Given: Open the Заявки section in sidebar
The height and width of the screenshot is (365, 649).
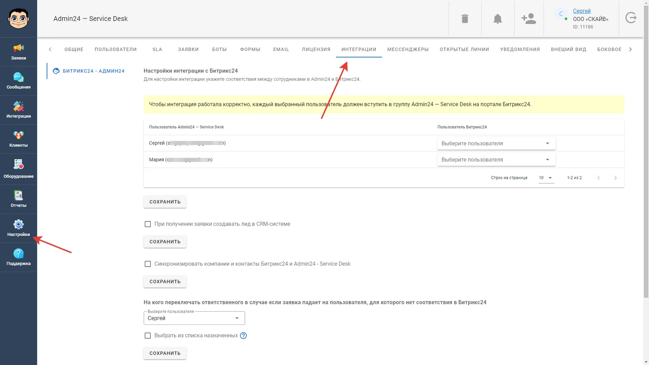Looking at the screenshot, I should coord(19,52).
